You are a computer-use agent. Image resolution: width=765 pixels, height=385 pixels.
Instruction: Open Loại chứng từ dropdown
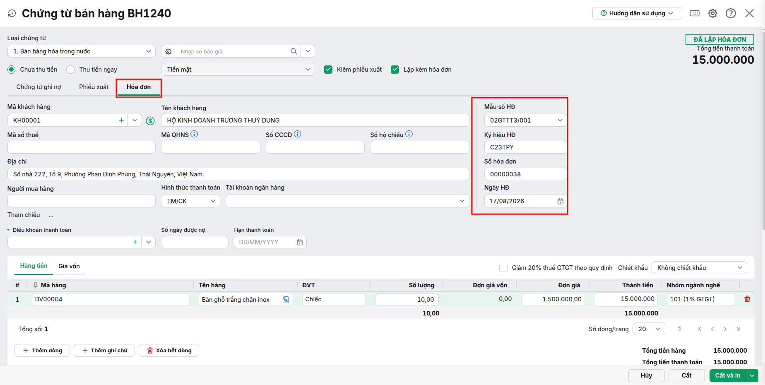point(82,51)
